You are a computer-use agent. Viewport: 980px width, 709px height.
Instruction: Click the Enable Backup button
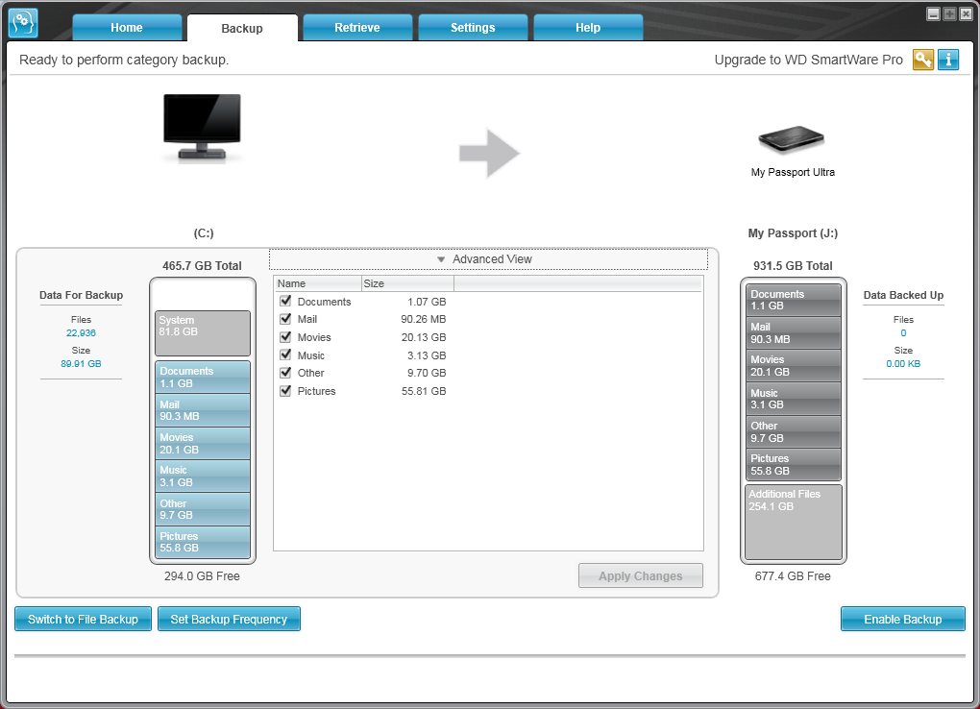(902, 619)
